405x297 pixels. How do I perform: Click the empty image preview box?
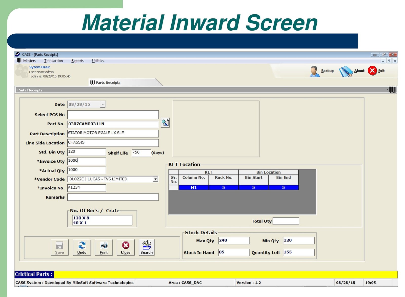pos(216,129)
